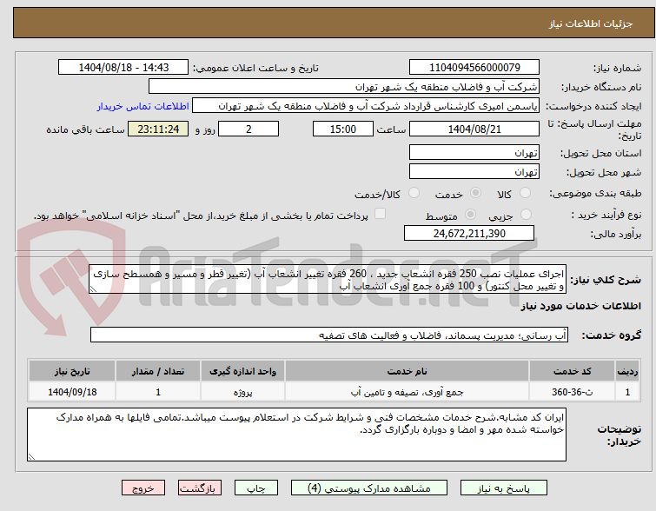Screen dimensions: 656x511
Task: Select the متوسط purchase type radio
Action: point(470,215)
